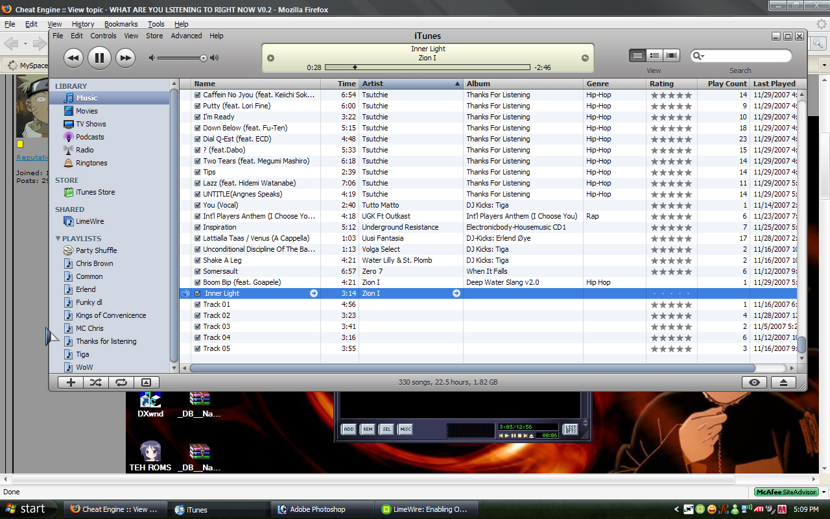This screenshot has height=519, width=830.
Task: Uncheck the I'm Ready song checkbox
Action: 198,117
